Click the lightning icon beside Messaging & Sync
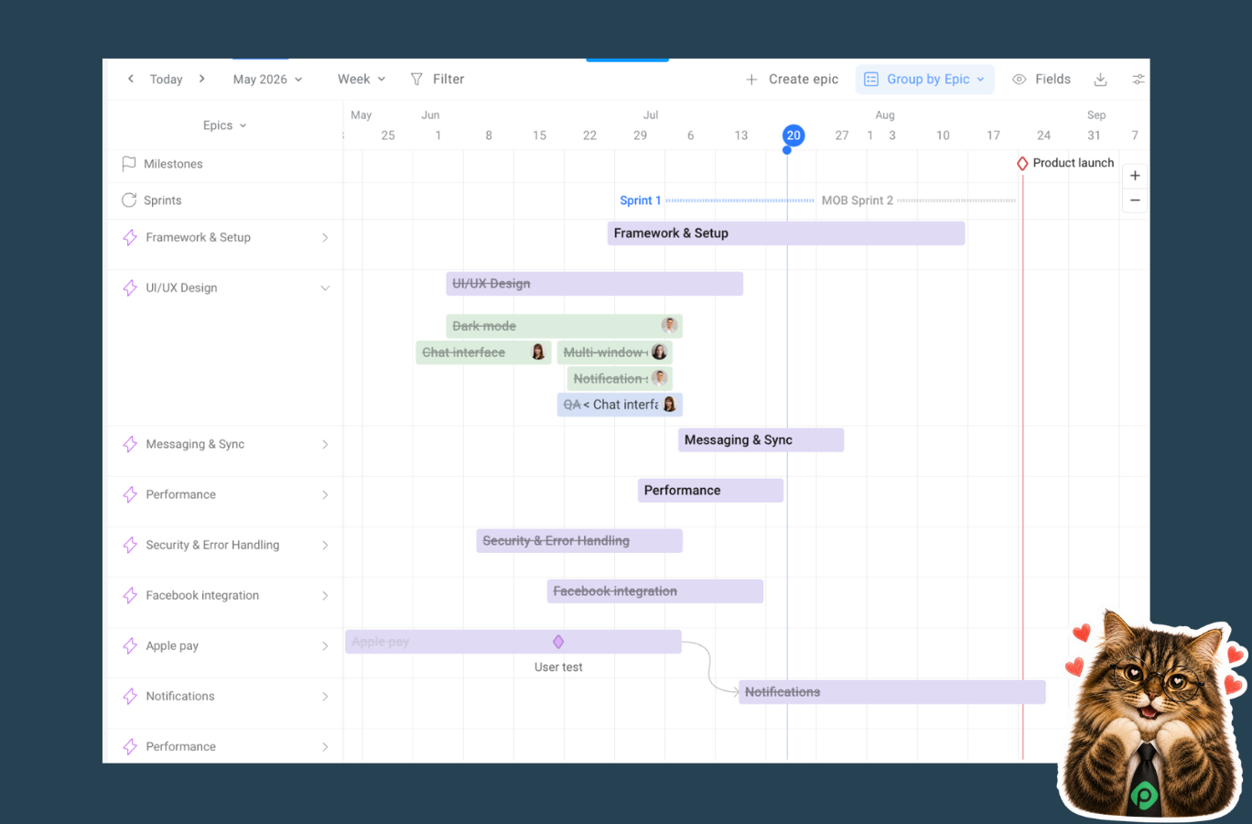The image size is (1252, 824). (130, 444)
